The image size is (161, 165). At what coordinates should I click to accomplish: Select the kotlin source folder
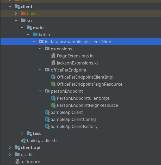pyautogui.click(x=44, y=35)
